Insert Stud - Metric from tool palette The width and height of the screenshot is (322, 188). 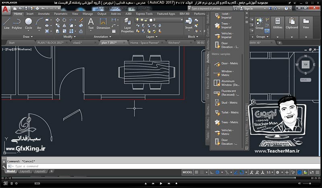tap(226, 103)
